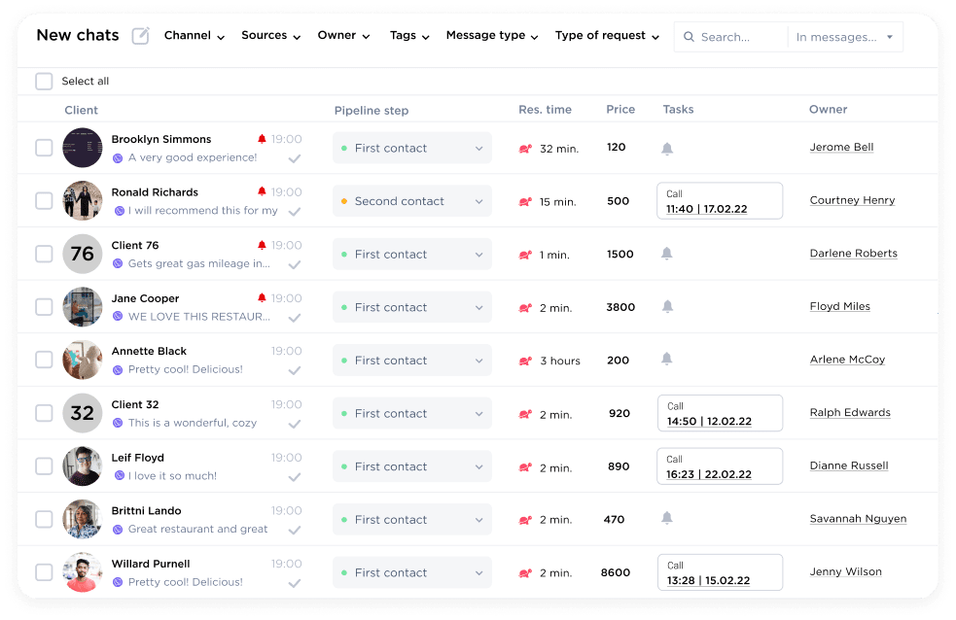Open the Call task scheduled 11:40 on 17.02.22
The image size is (956, 620).
point(719,199)
